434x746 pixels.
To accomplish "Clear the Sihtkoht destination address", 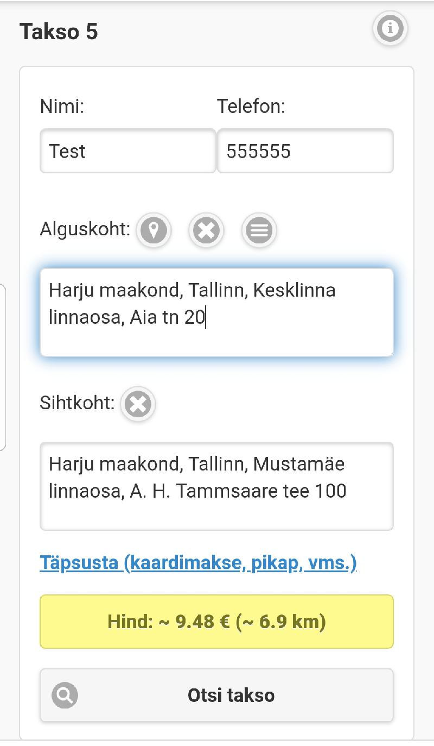I will pos(138,404).
